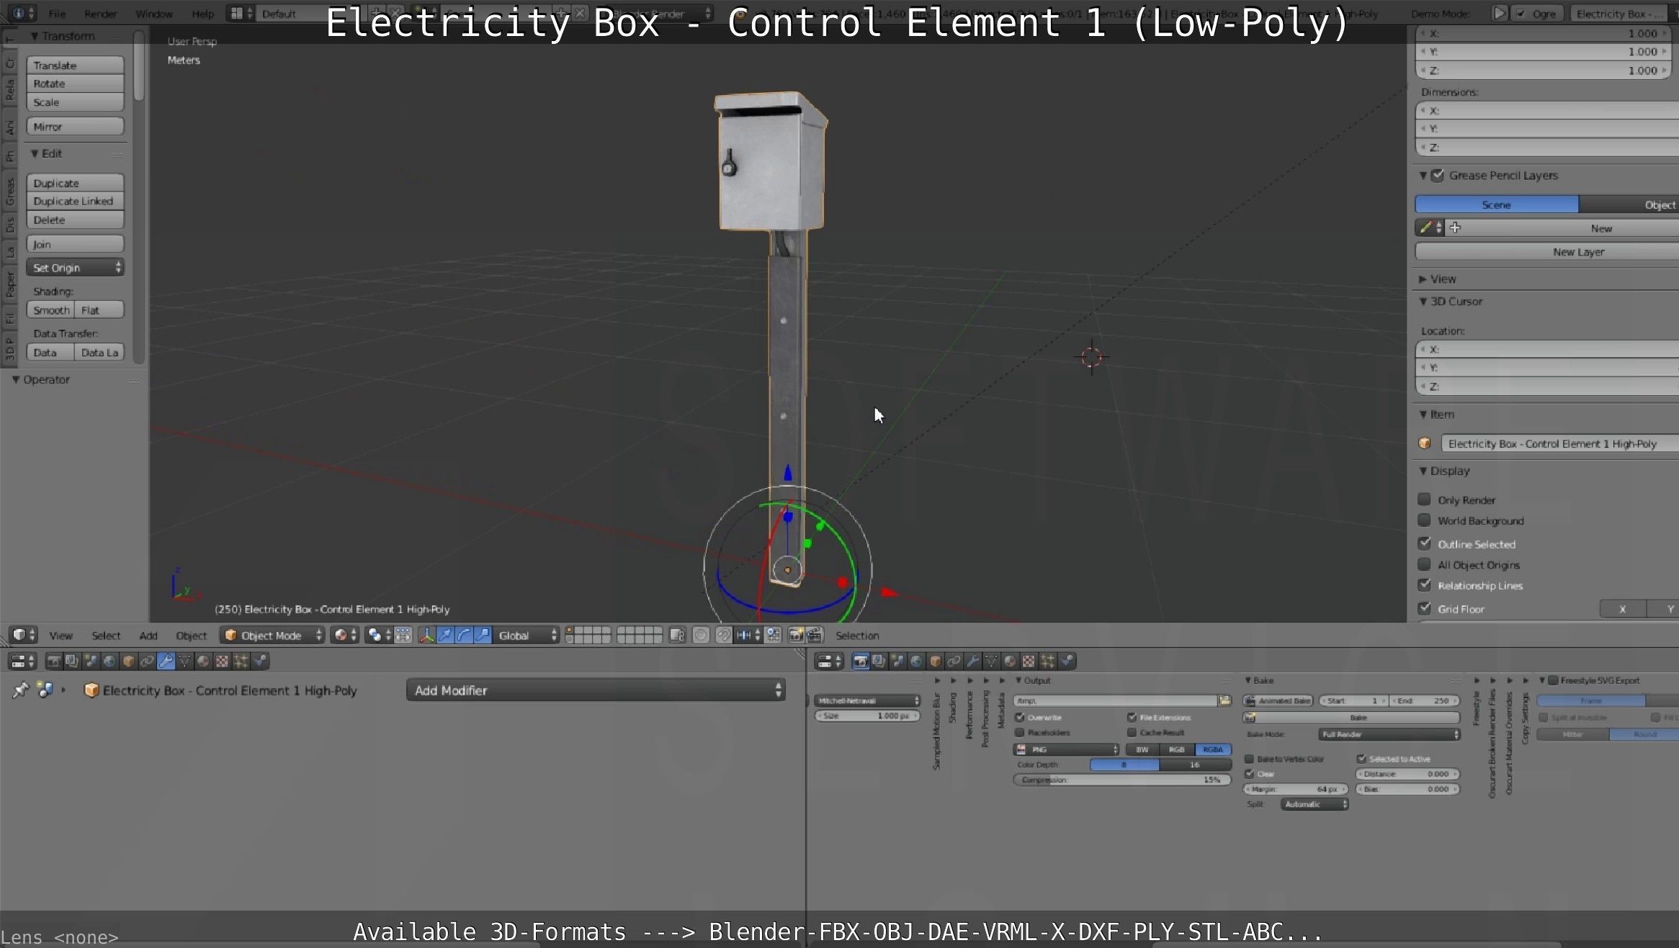This screenshot has width=1679, height=948.
Task: Click the output path folder browse icon
Action: 1224,700
